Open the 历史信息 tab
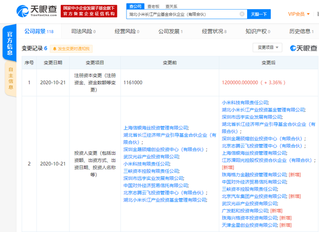The image size is (319, 232). [301, 31]
